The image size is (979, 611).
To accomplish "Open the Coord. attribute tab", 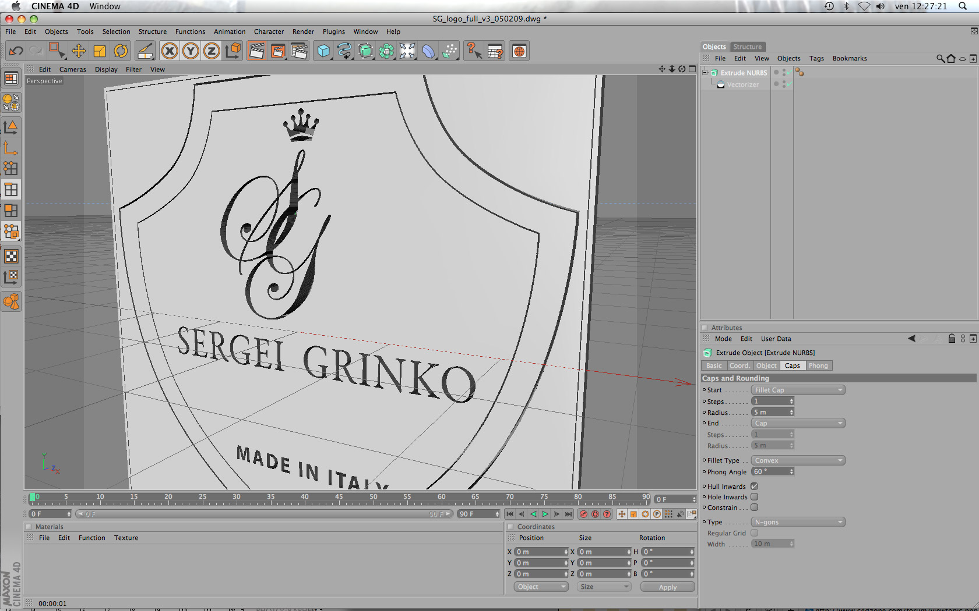I will (739, 365).
